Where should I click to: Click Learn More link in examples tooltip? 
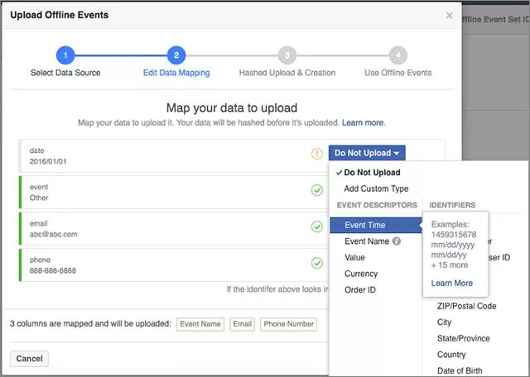pos(452,283)
